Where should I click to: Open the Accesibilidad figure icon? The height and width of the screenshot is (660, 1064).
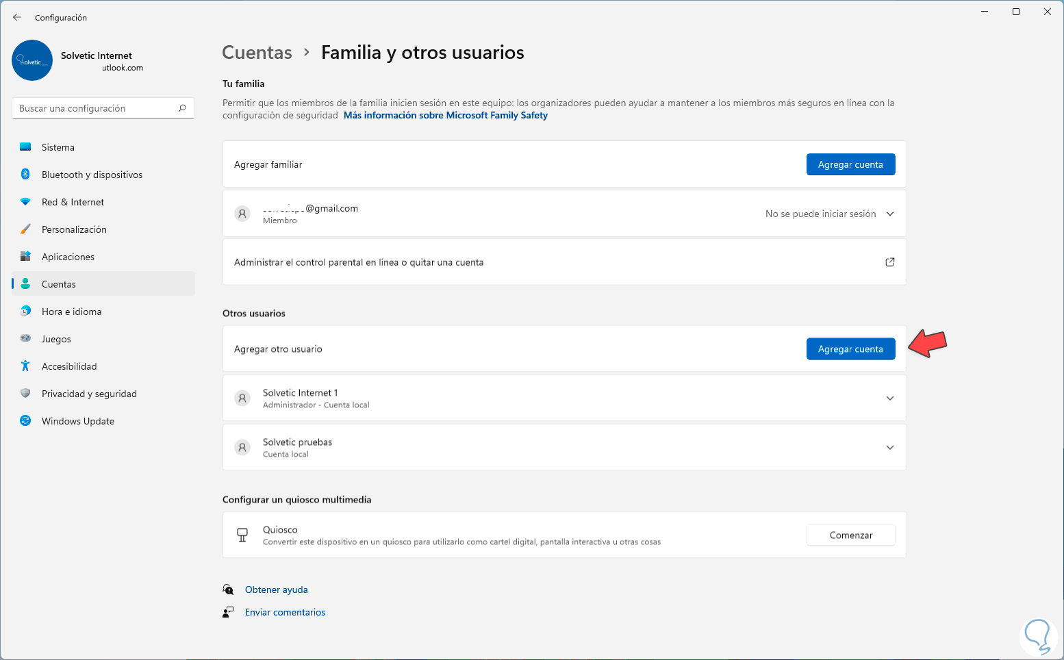pos(25,366)
